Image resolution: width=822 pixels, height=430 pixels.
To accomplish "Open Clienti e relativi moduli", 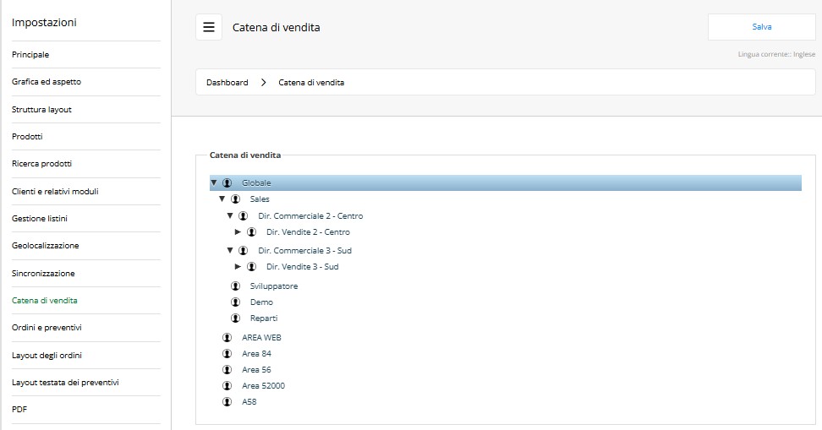I will (55, 191).
